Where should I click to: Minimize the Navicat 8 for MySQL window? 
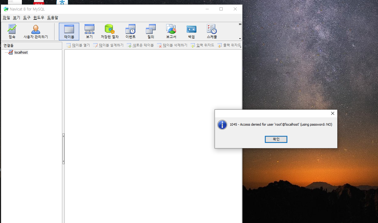coord(207,9)
